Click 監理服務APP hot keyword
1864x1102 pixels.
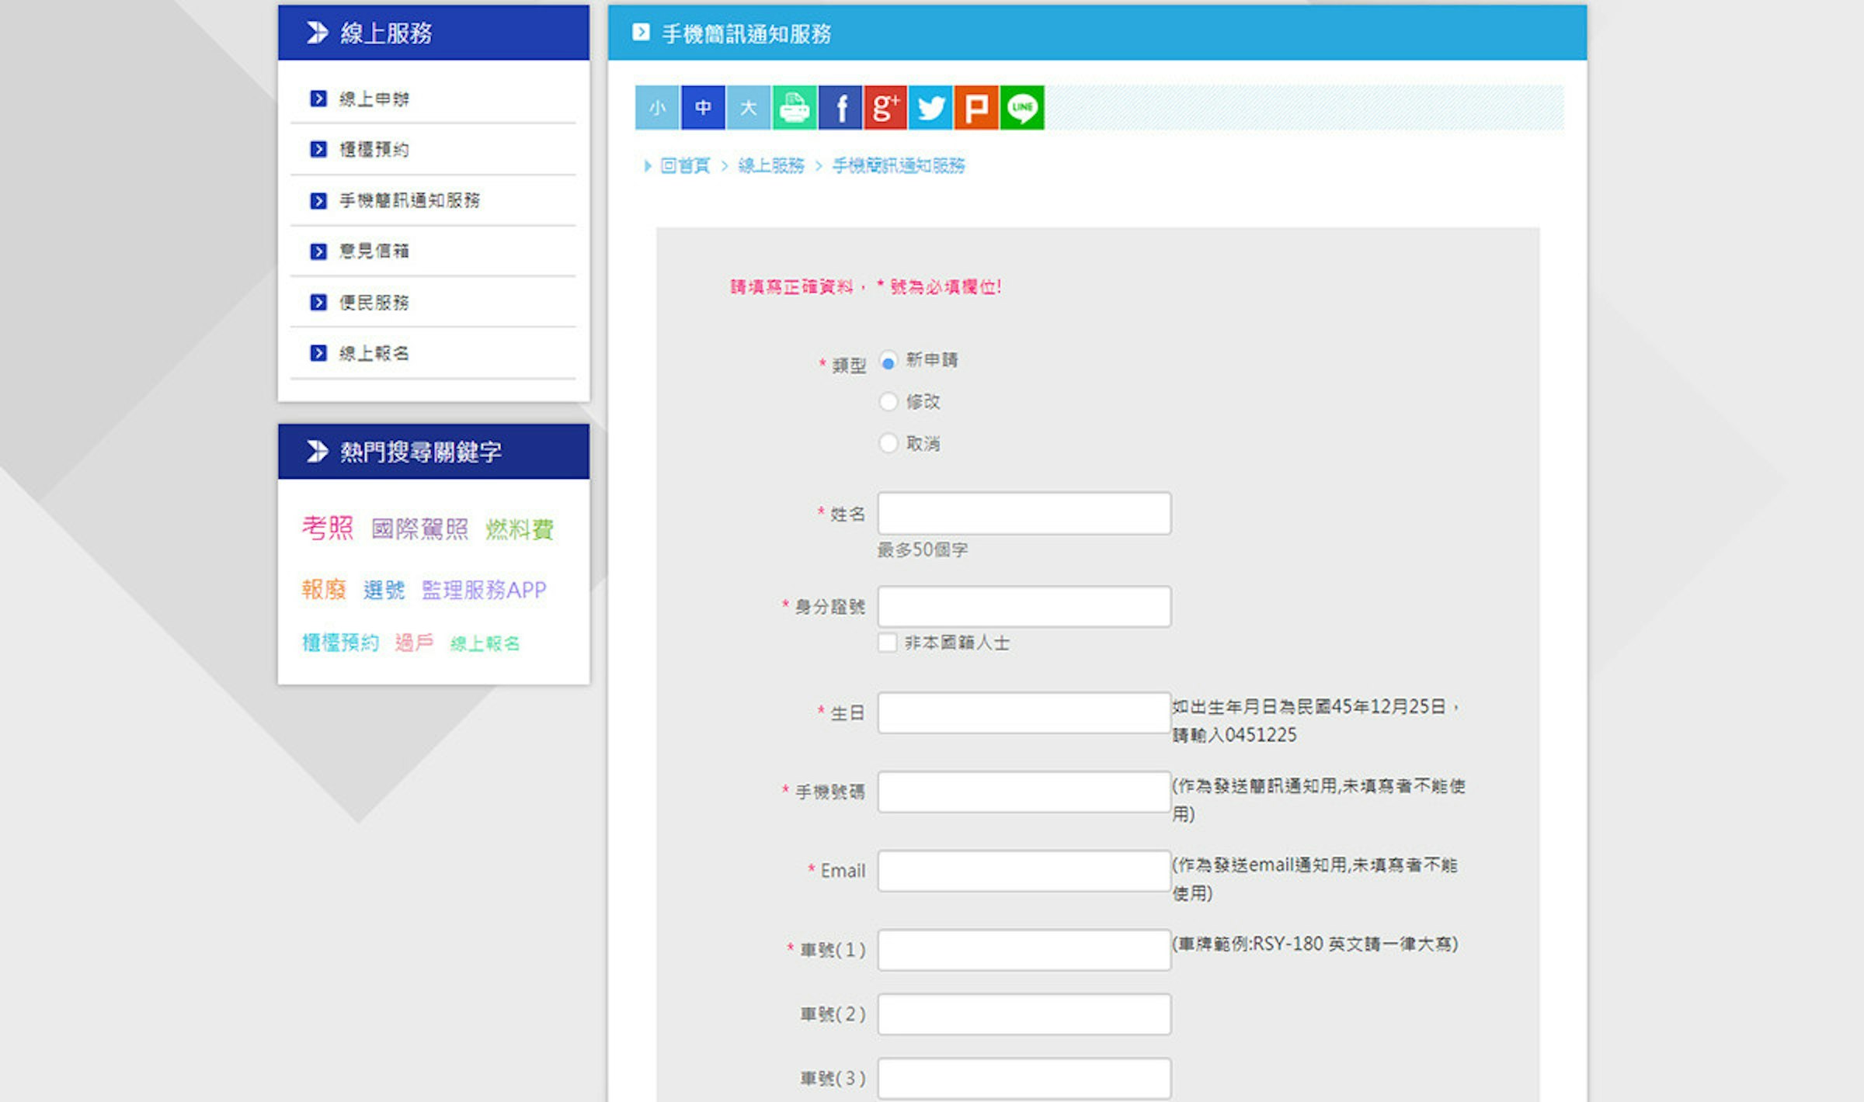click(484, 590)
